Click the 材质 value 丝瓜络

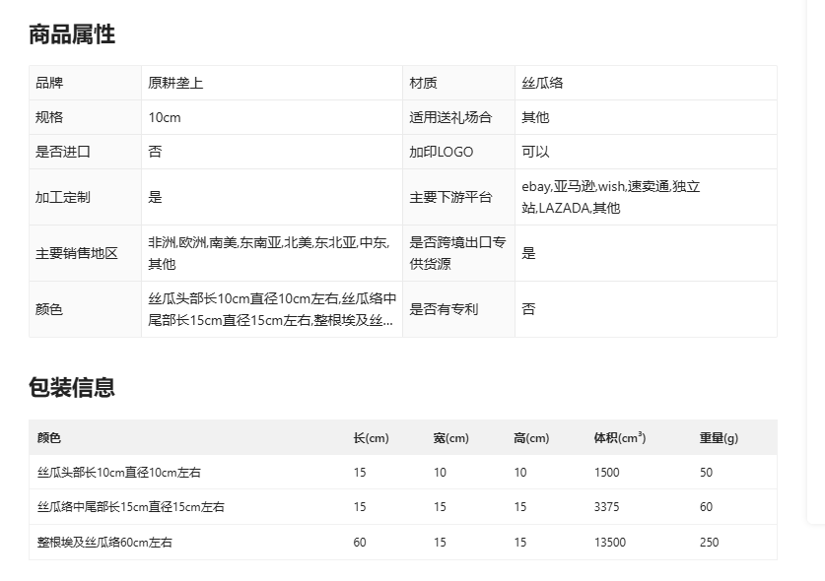(542, 83)
